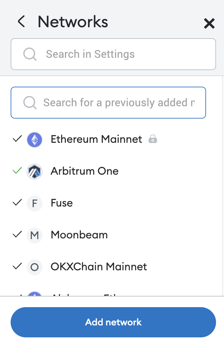This screenshot has width=224, height=344.
Task: Click the Ethereum Mainnet logo icon
Action: [35, 139]
